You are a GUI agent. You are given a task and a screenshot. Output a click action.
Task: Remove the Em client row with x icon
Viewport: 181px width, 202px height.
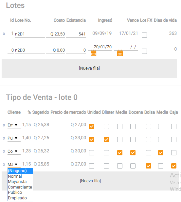4,125
